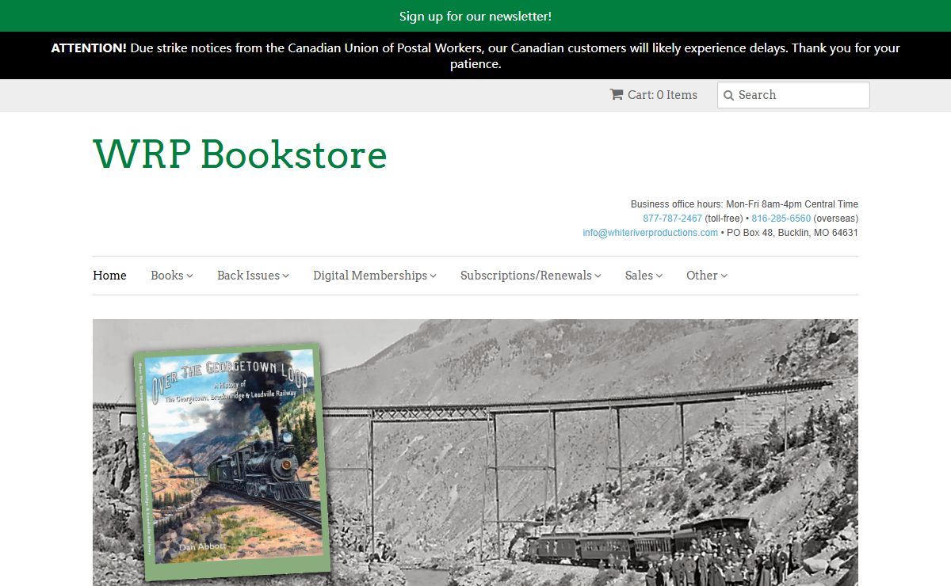Viewport: 951px width, 586px height.
Task: Open the Back Issues menu
Action: pyautogui.click(x=253, y=276)
